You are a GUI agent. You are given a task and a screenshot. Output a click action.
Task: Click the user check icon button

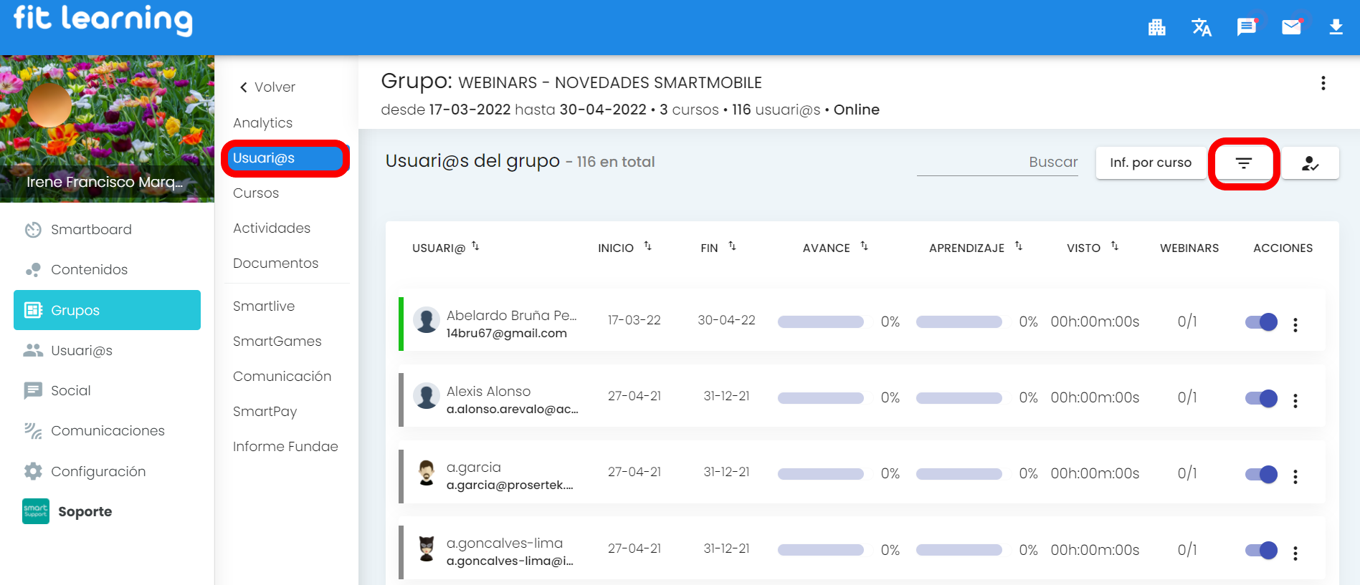click(1310, 163)
